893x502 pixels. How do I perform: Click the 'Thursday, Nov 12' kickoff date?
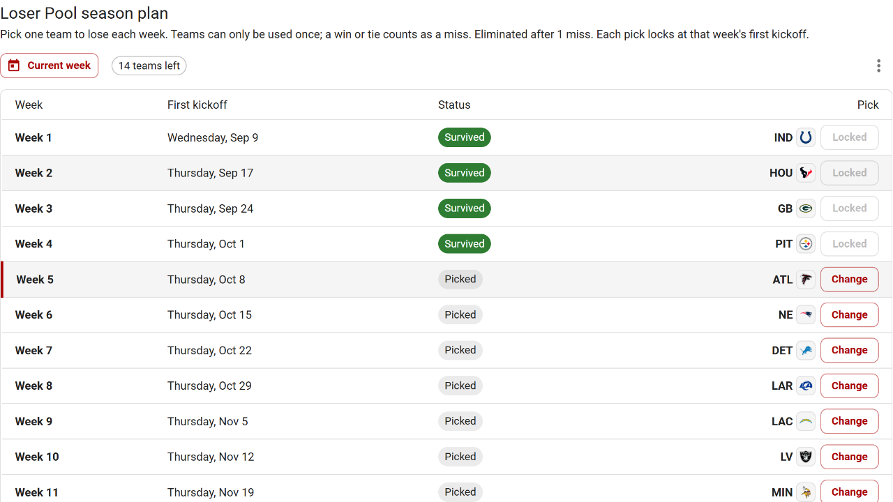[211, 457]
